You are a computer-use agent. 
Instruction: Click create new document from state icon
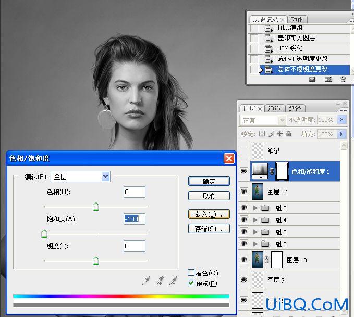coord(312,79)
